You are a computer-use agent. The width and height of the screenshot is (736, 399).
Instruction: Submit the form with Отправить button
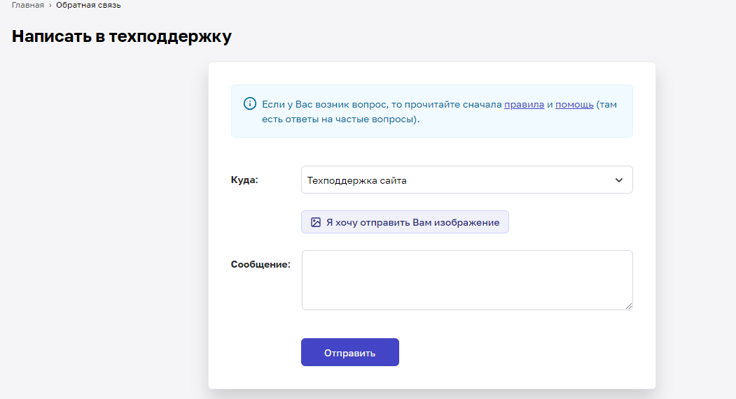[x=349, y=352]
